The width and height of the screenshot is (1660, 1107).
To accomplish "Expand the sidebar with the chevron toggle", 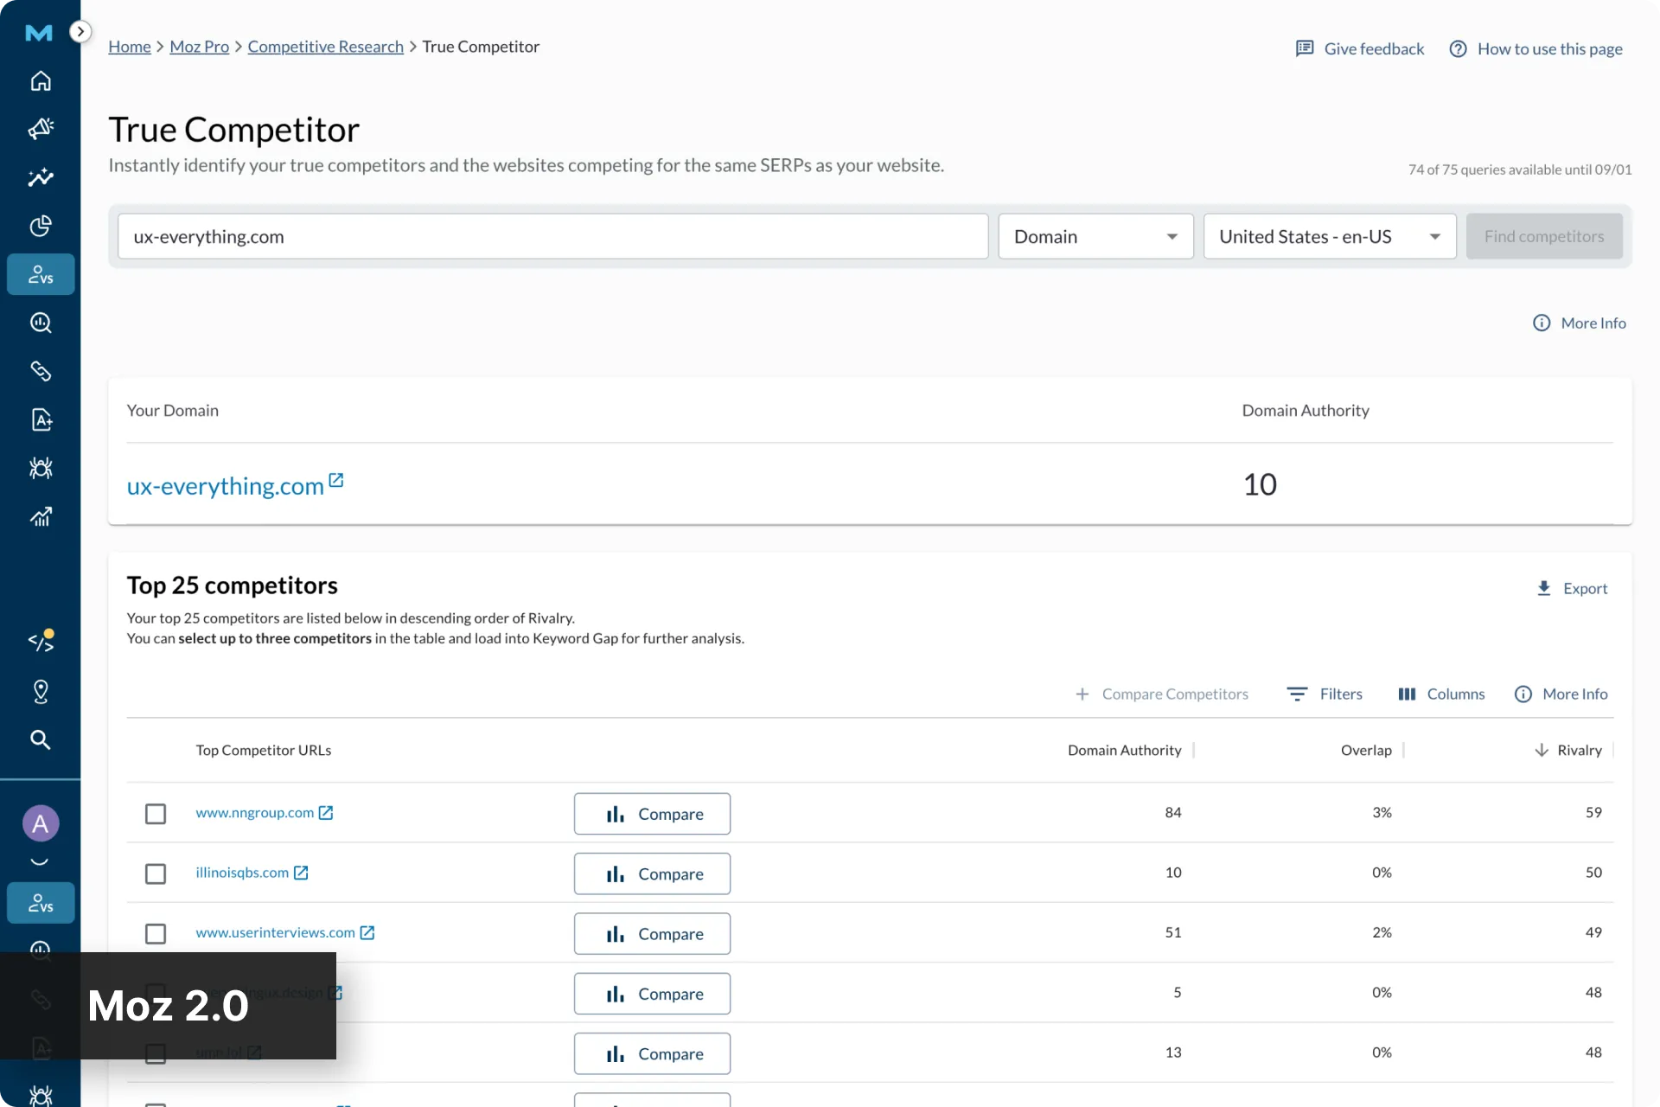I will point(80,32).
